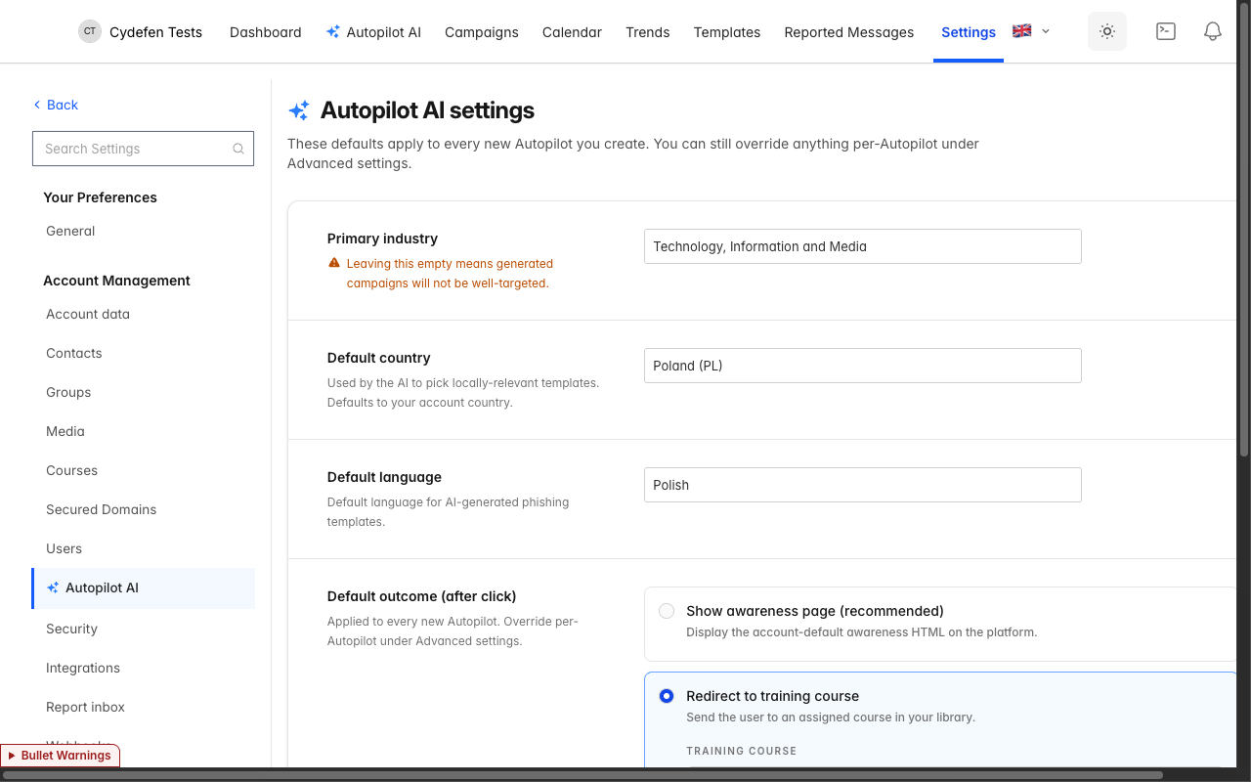Viewport: 1251px width, 782px height.
Task: Focus the Search Settings field
Action: click(x=143, y=149)
